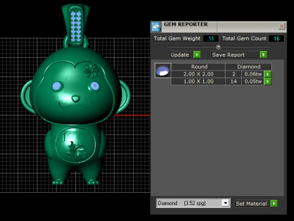Collapse the panel using the round arrow handle
The width and height of the screenshot is (294, 221).
[218, 47]
